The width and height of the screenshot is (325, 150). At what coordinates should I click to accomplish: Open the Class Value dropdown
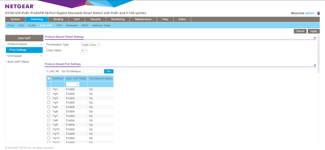tap(85, 50)
